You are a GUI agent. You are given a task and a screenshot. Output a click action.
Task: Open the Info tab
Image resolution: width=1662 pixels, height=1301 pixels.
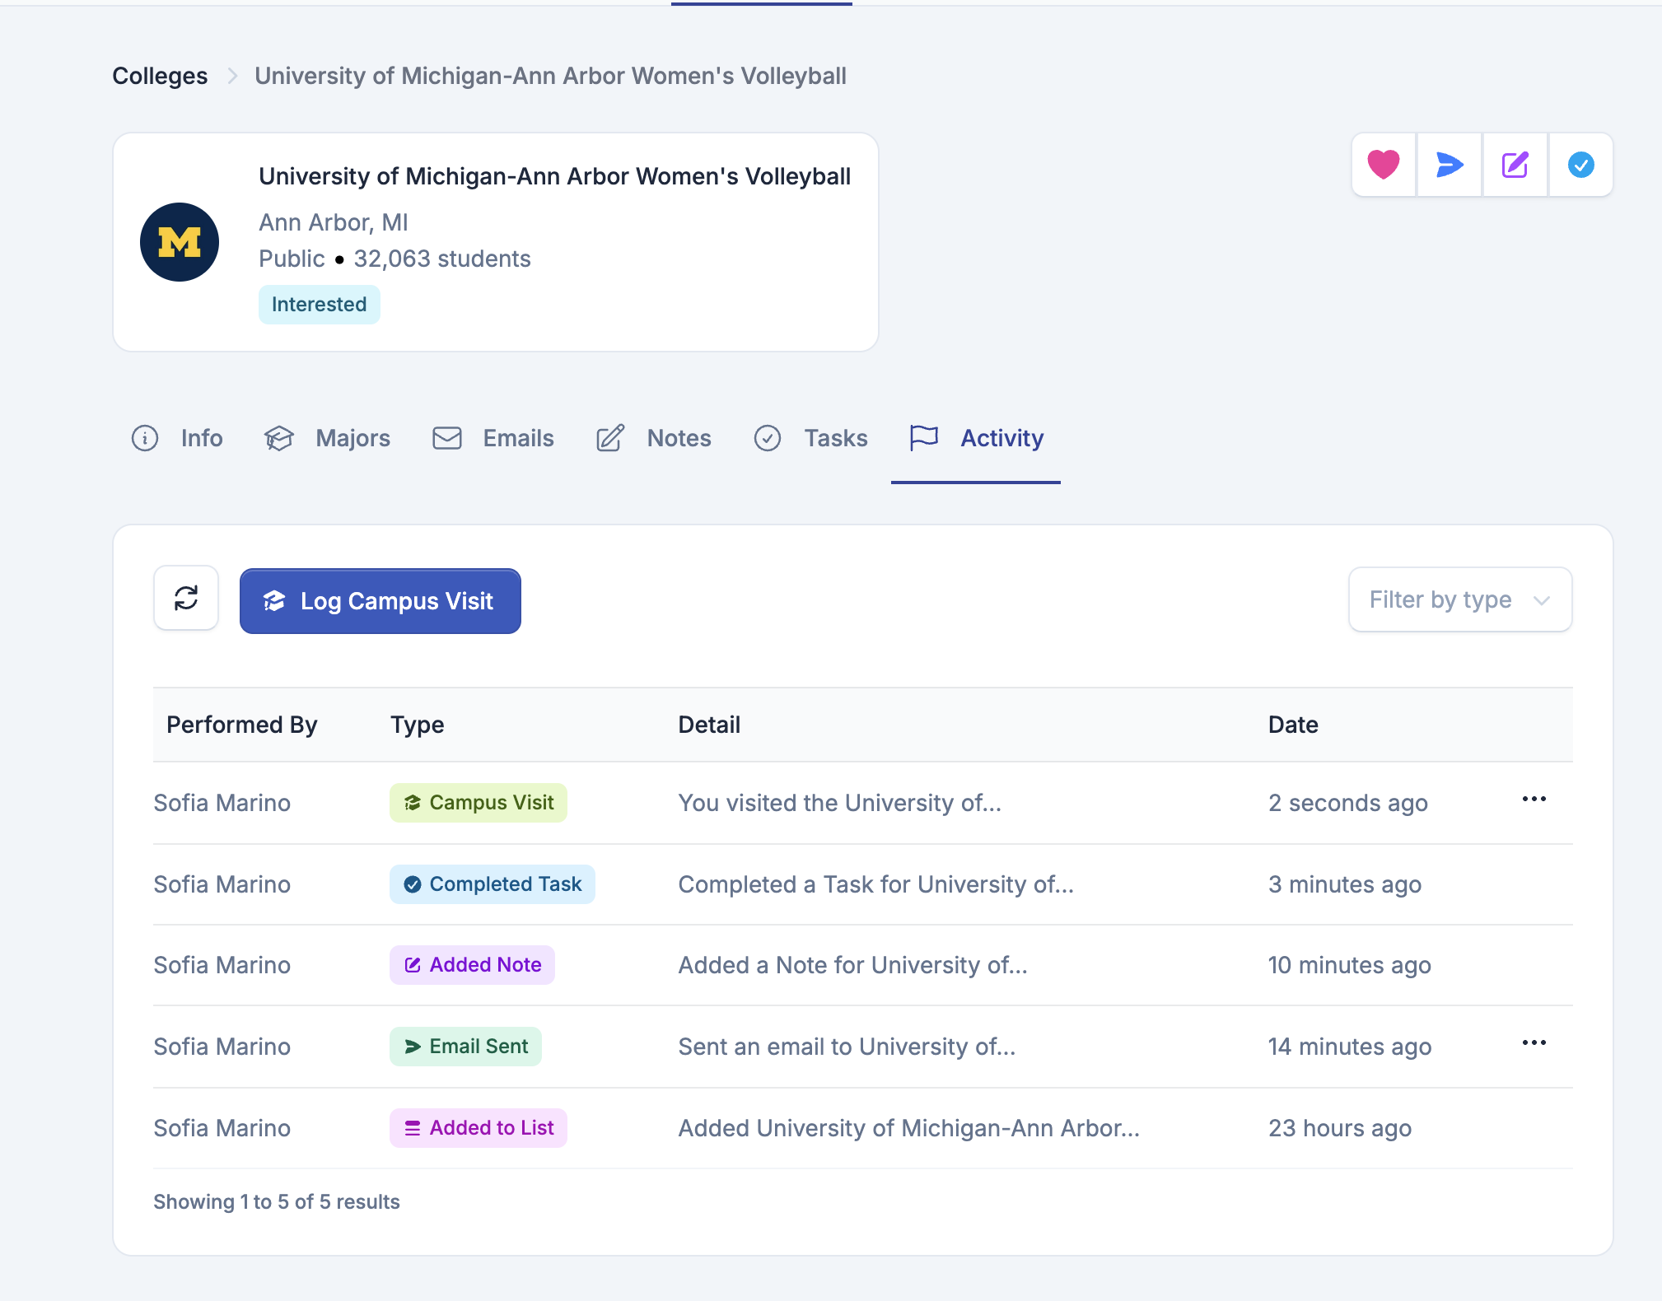click(x=177, y=438)
